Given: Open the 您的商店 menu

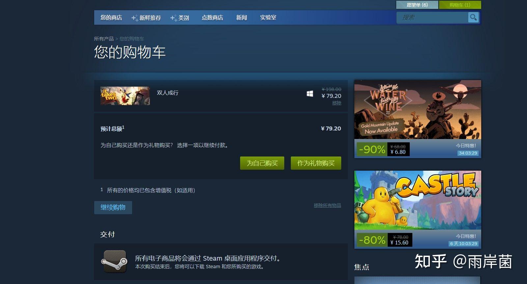Looking at the screenshot, I should coord(111,17).
